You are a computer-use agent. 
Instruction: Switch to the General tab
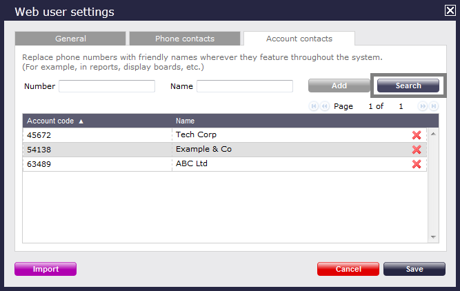(70, 39)
